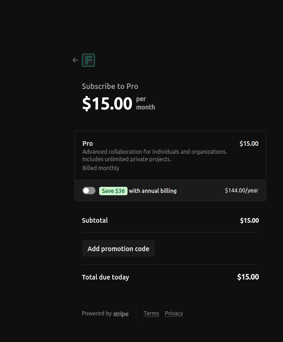Open the Add promotion code field

click(118, 248)
